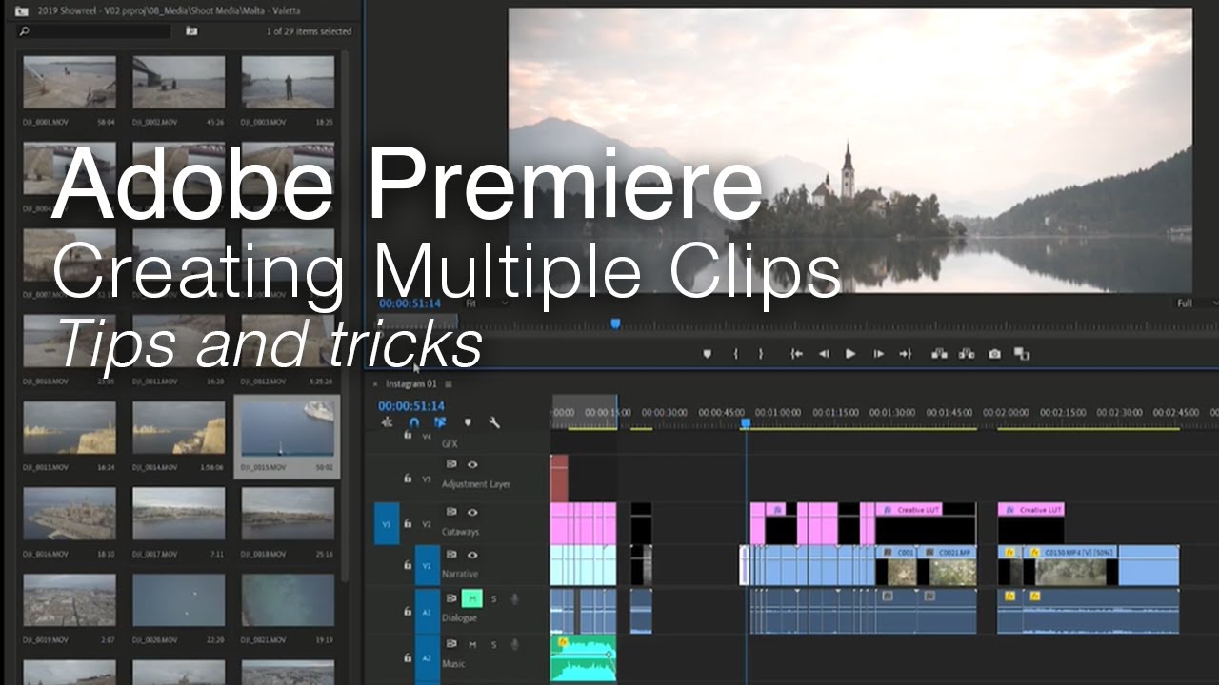The image size is (1219, 685).
Task: Select the DJI_0021.MOV thumbnail
Action: point(288,600)
